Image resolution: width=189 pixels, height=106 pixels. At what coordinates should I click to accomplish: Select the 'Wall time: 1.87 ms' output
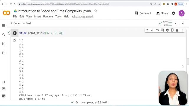tap(32, 99)
